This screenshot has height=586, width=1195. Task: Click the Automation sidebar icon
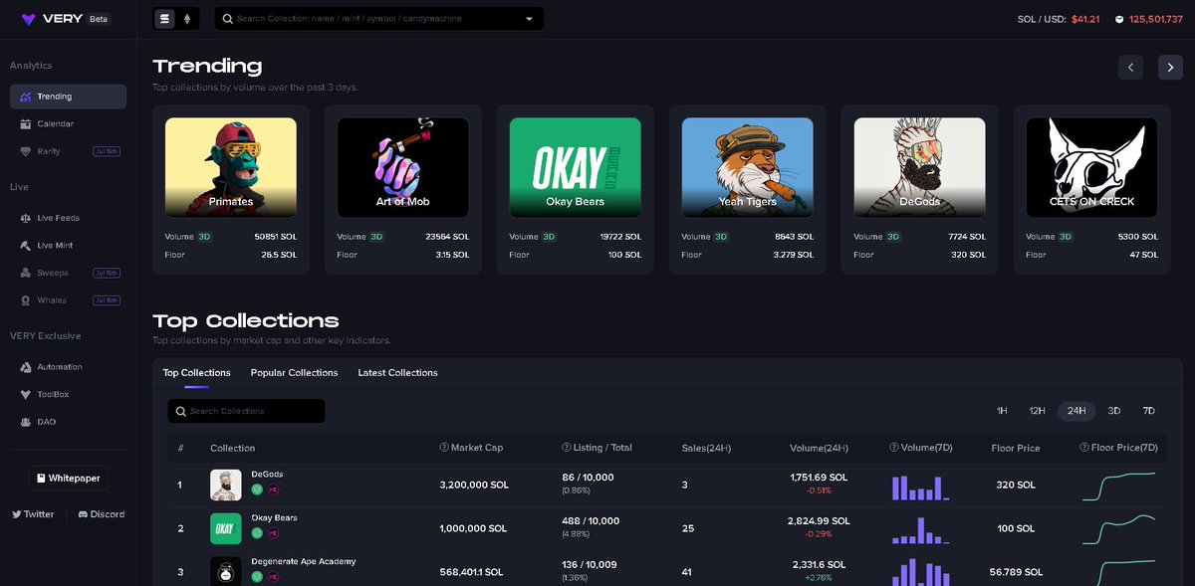pos(27,367)
